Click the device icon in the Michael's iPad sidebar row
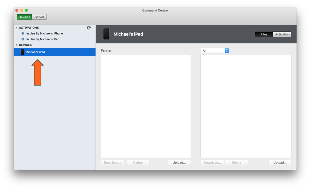 (x=22, y=52)
